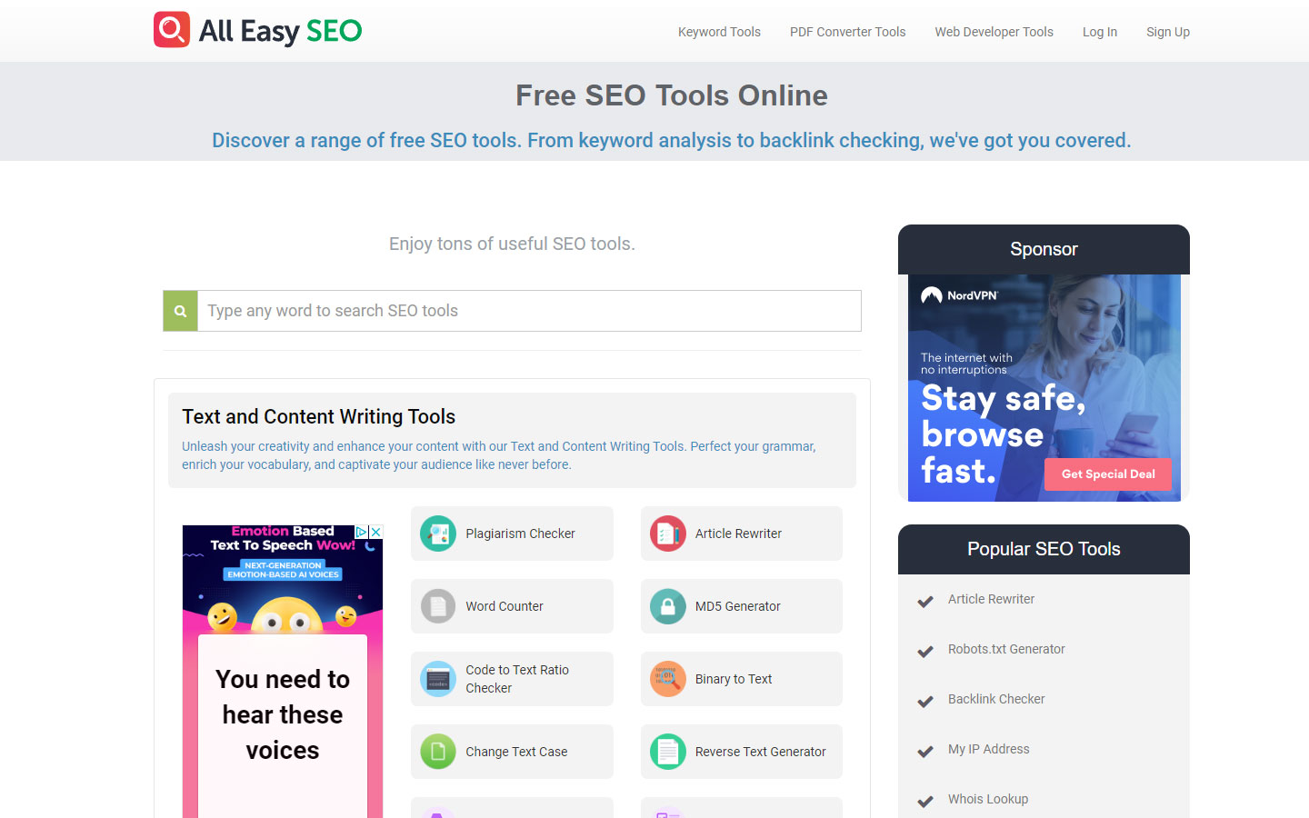Screen dimensions: 1309x818
Task: Click the Plagiarism Checker icon
Action: click(438, 534)
